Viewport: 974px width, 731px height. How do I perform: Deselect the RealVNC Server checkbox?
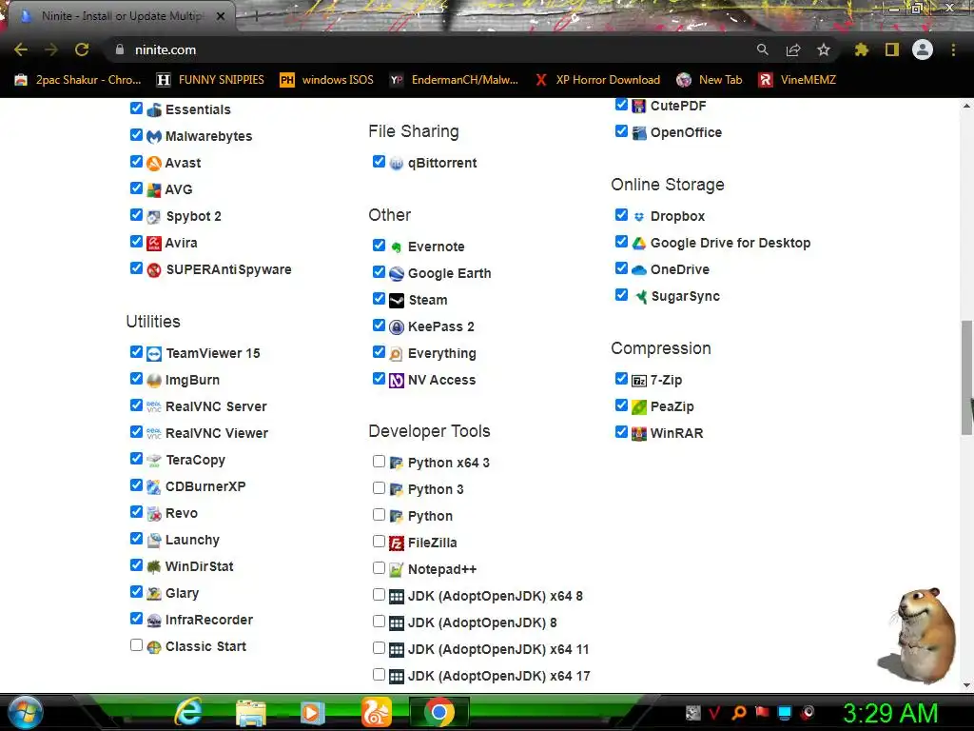point(136,405)
